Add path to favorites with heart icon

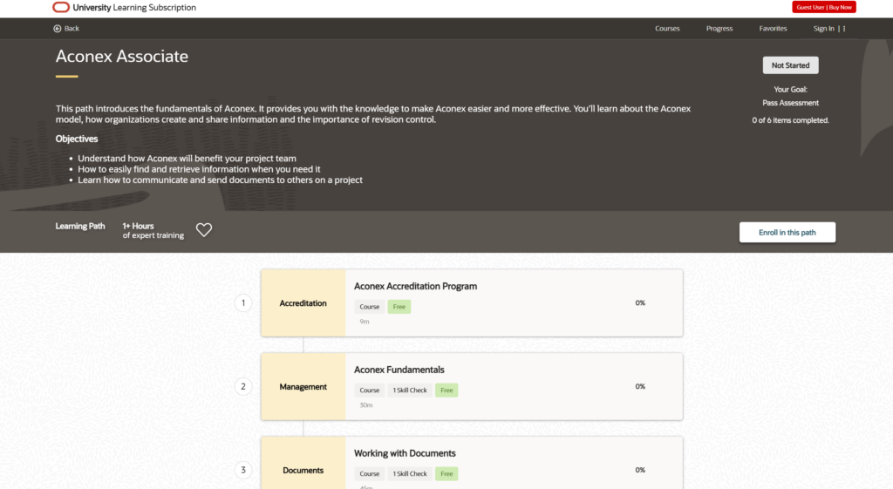204,230
